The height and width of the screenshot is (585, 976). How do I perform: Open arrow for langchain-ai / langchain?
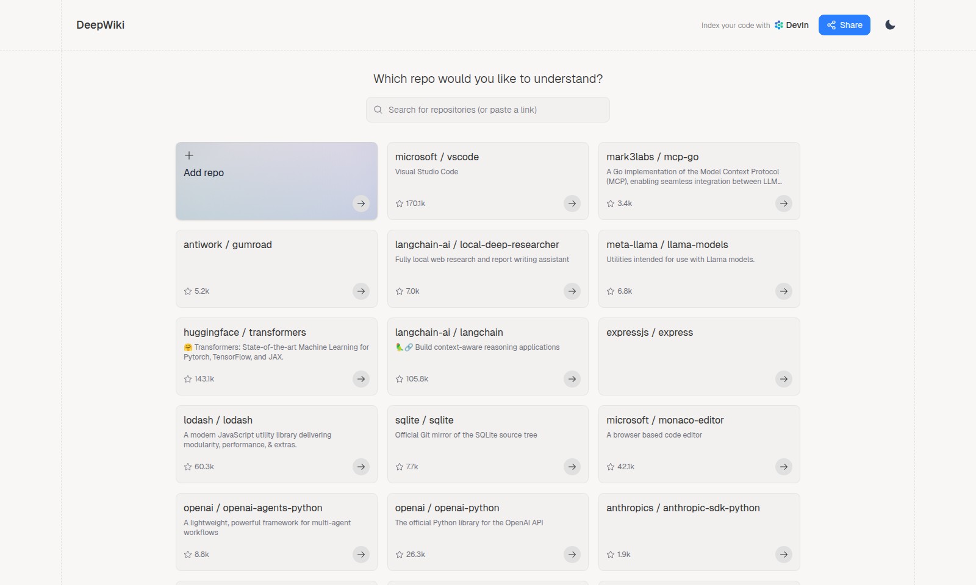pos(572,379)
